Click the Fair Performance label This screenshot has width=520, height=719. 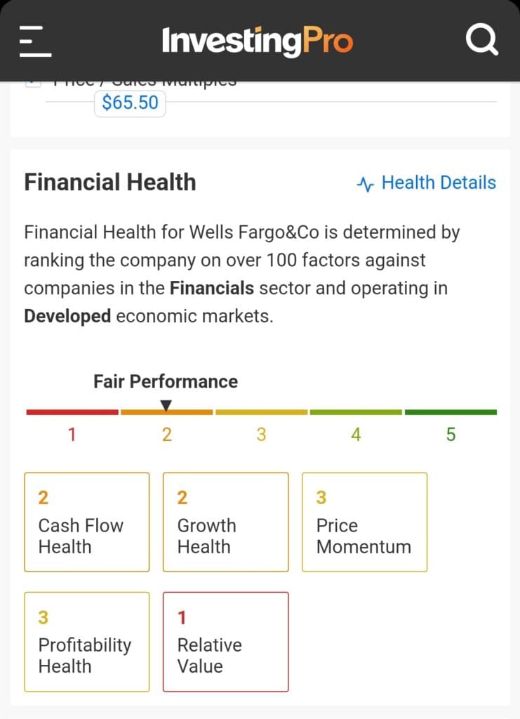[166, 381]
